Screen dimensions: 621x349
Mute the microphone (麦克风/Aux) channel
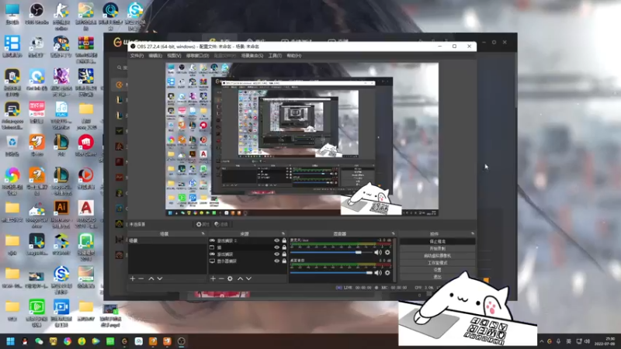378,253
